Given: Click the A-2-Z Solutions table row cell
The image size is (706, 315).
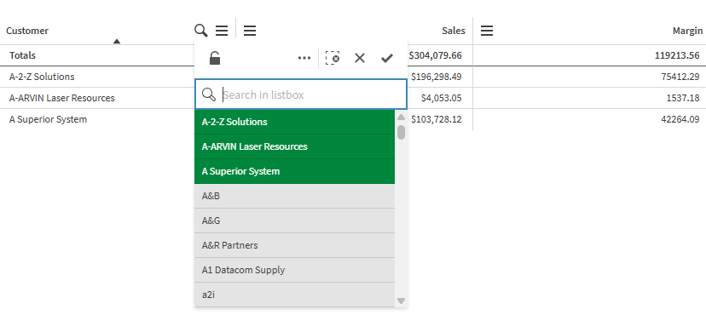Looking at the screenshot, I should click(x=42, y=77).
